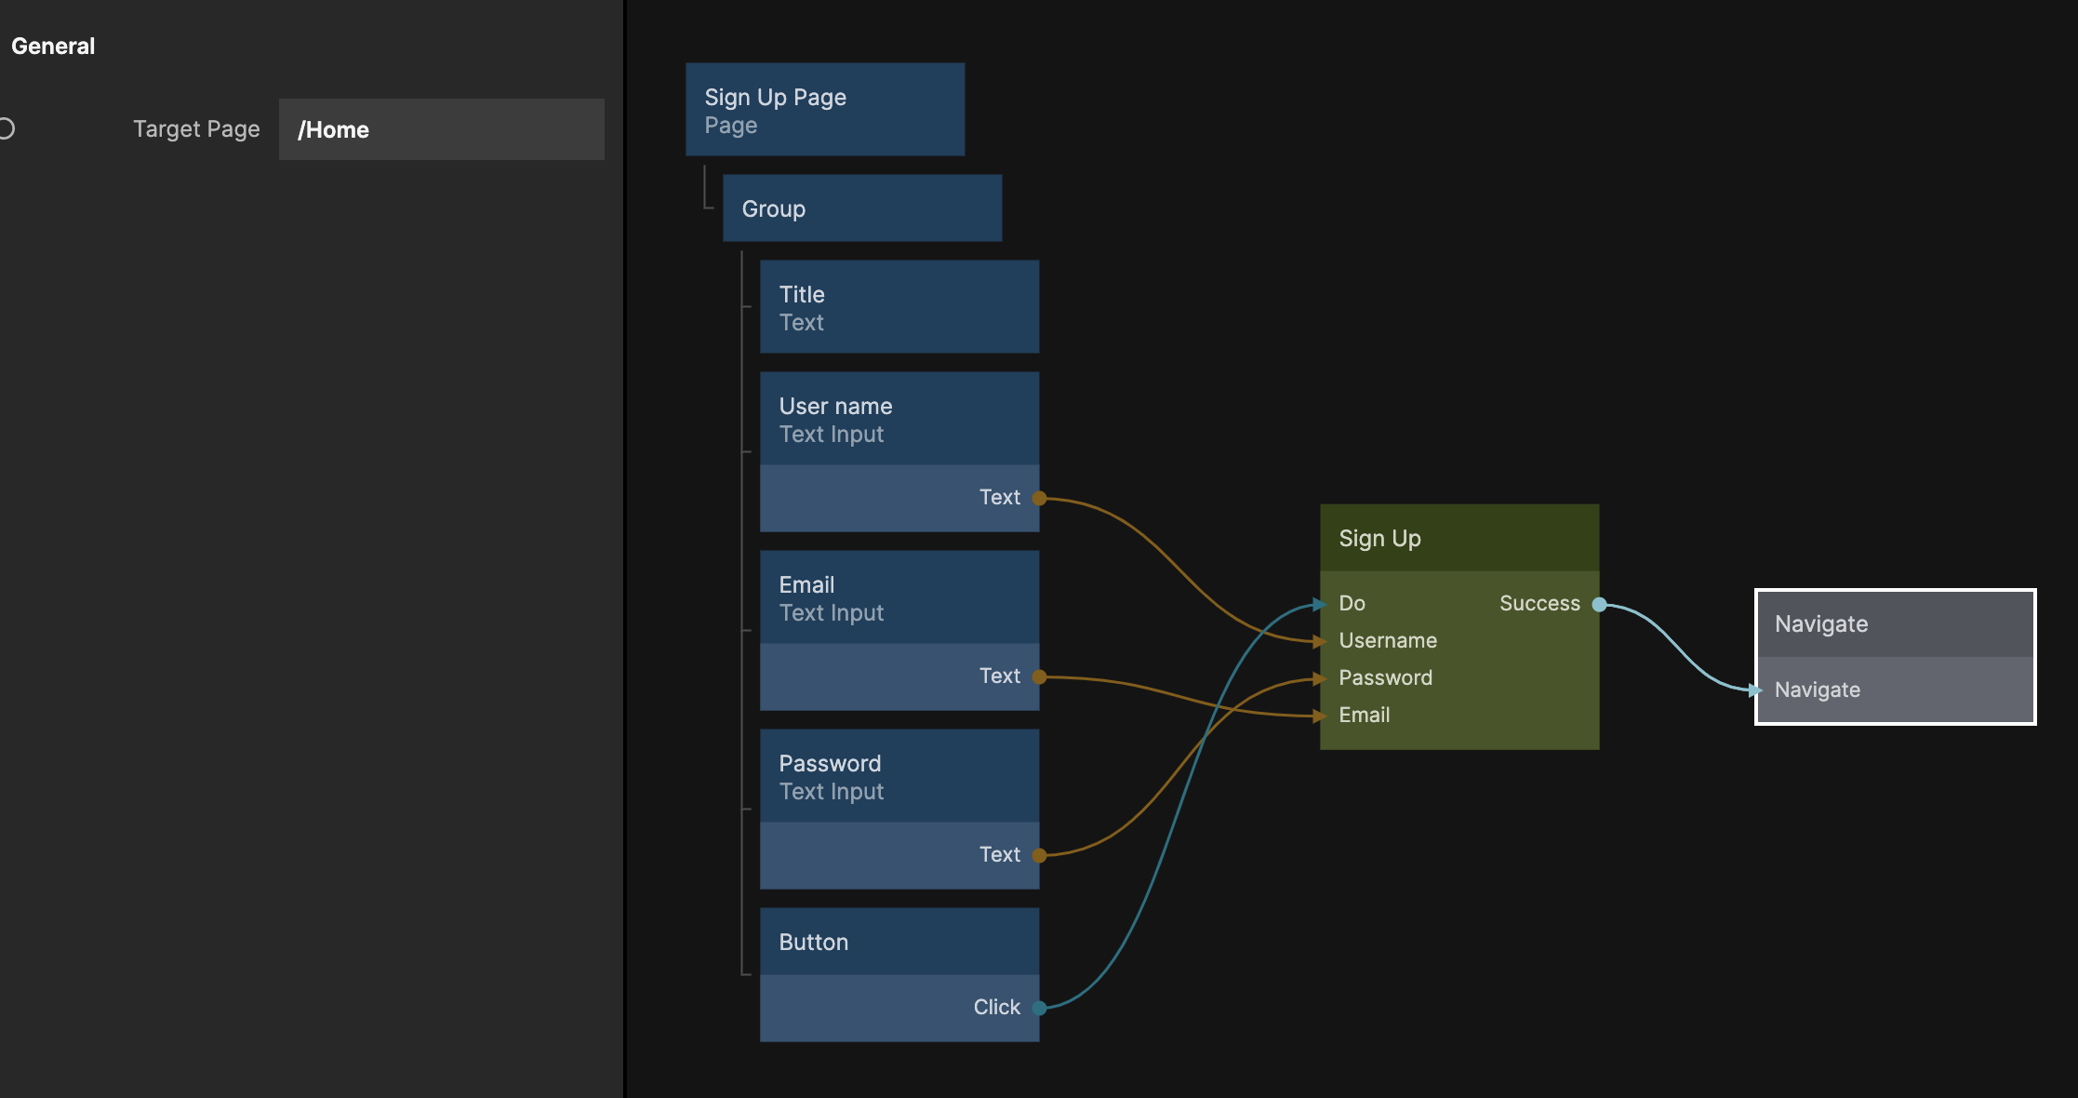The image size is (2078, 1098).
Task: Click the Success output port dot
Action: (1600, 605)
